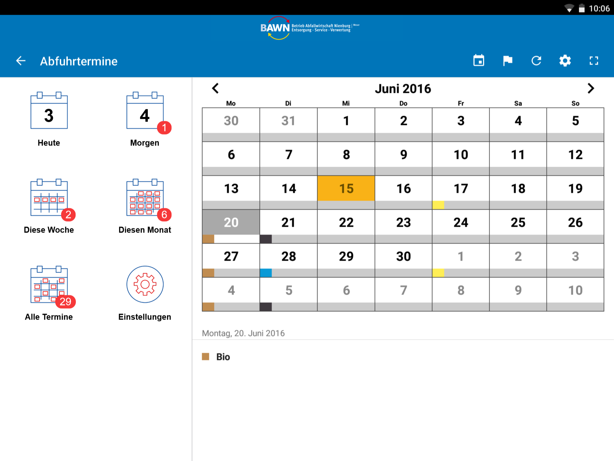Tap the Juni 2016 month title
Screen dimensions: 614x461
[403, 89]
